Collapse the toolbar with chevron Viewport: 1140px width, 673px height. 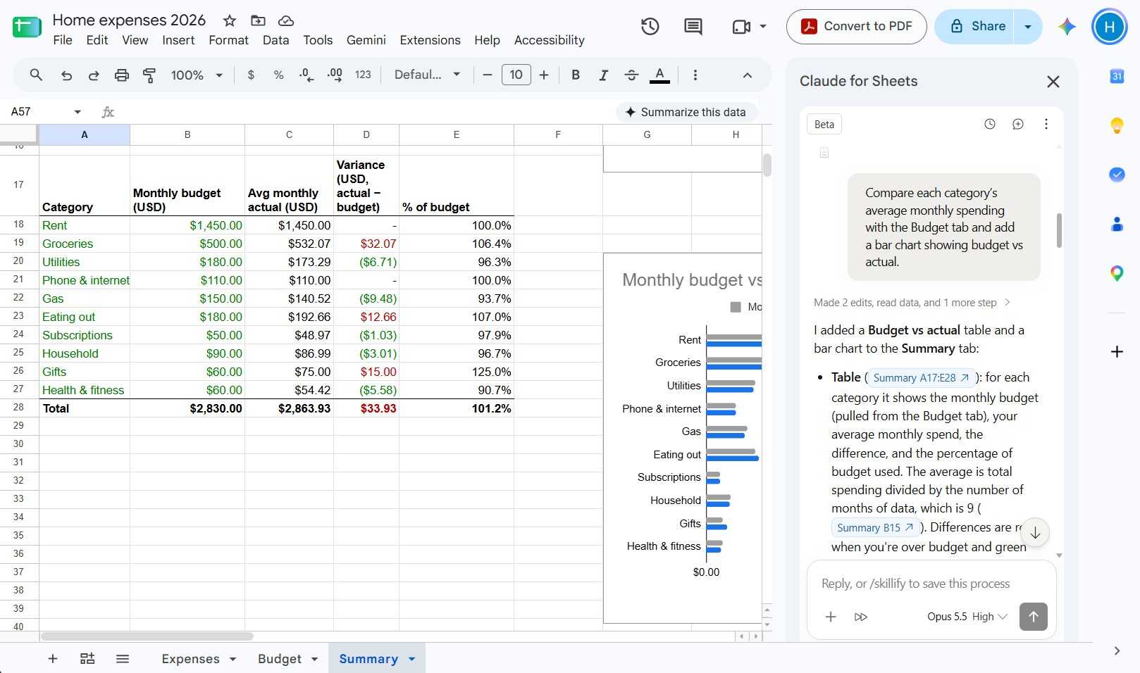(x=748, y=75)
